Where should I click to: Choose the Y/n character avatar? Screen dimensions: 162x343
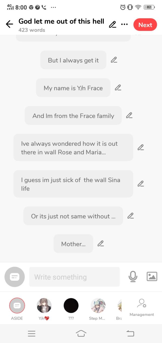point(44,306)
